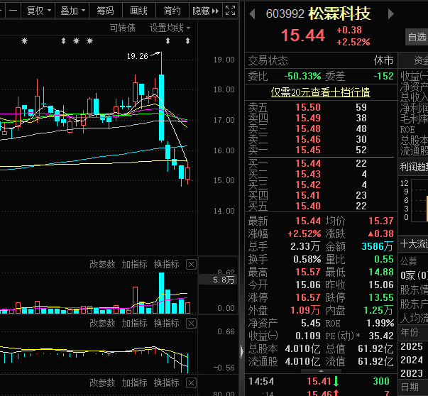Click 换指标 in MACD panel
The width and height of the screenshot is (428, 396).
pyautogui.click(x=167, y=323)
